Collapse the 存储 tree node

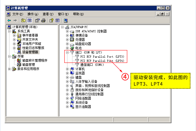pyautogui.click(x=9, y=56)
